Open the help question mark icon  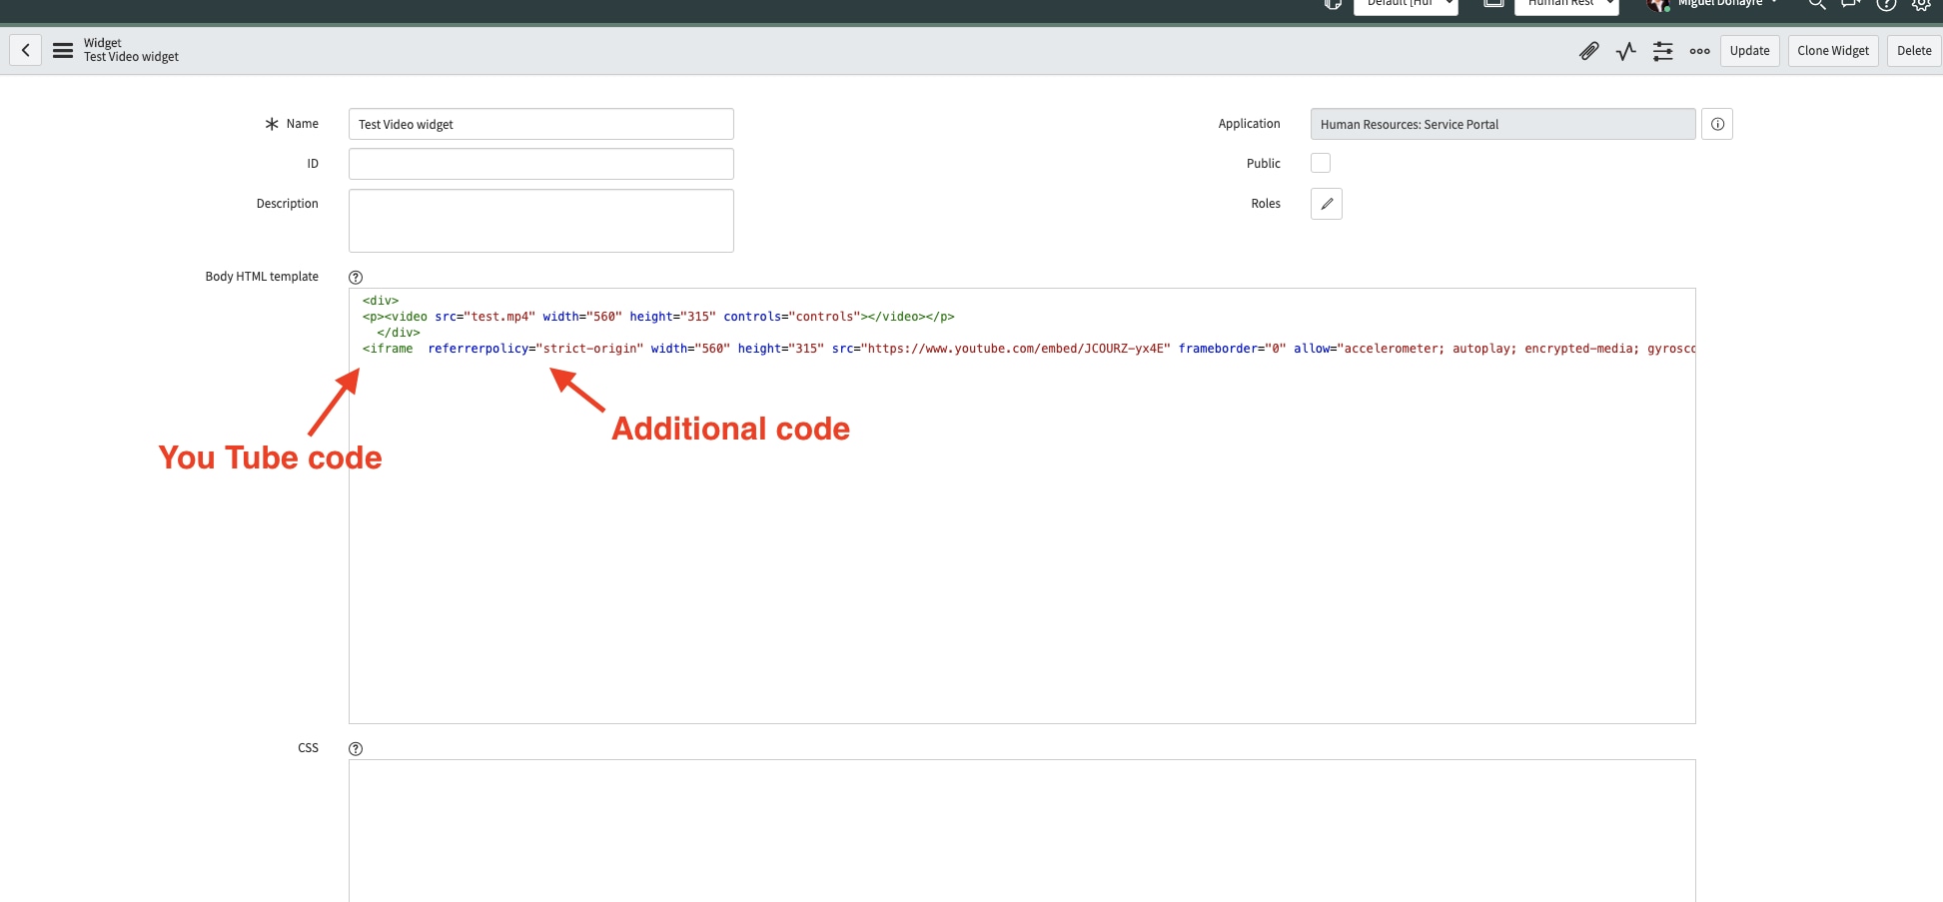pyautogui.click(x=1886, y=5)
